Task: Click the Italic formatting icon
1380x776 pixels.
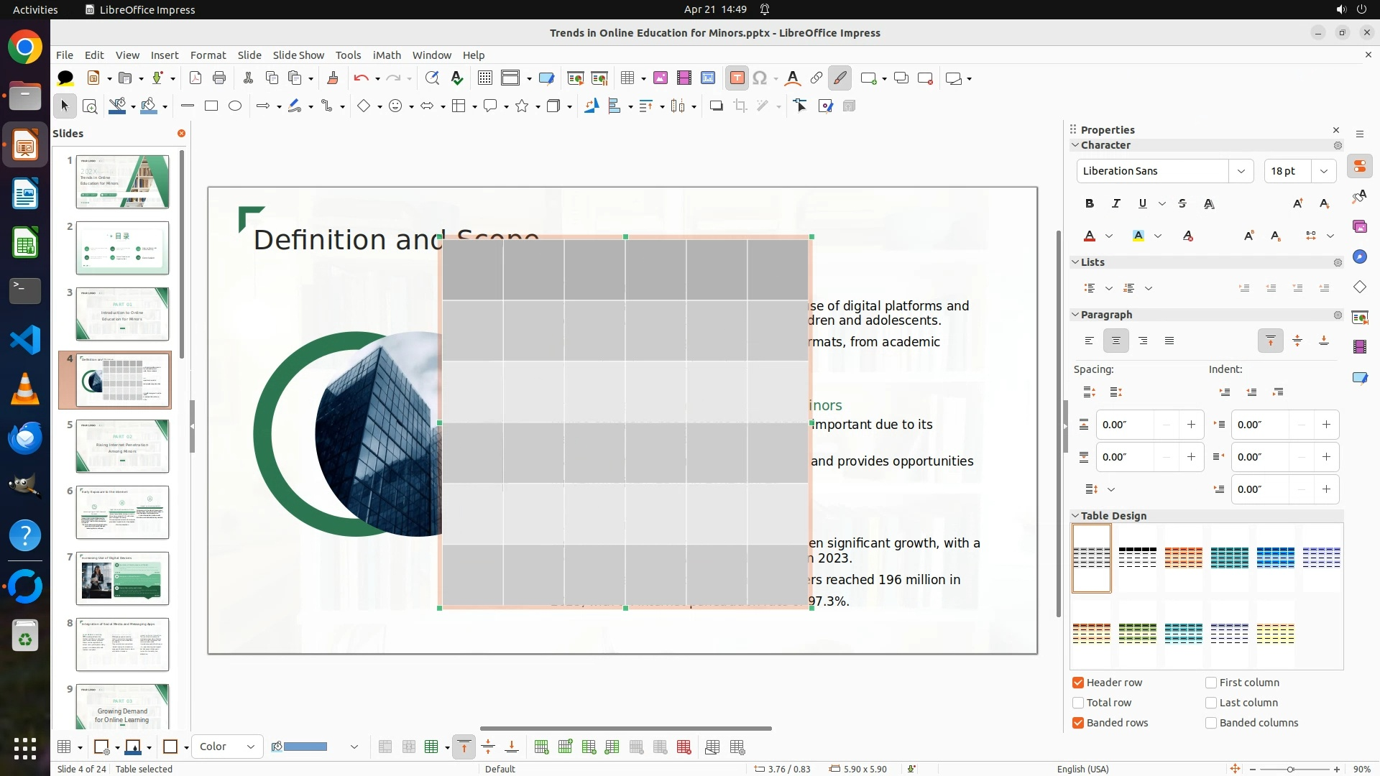Action: 1115,204
